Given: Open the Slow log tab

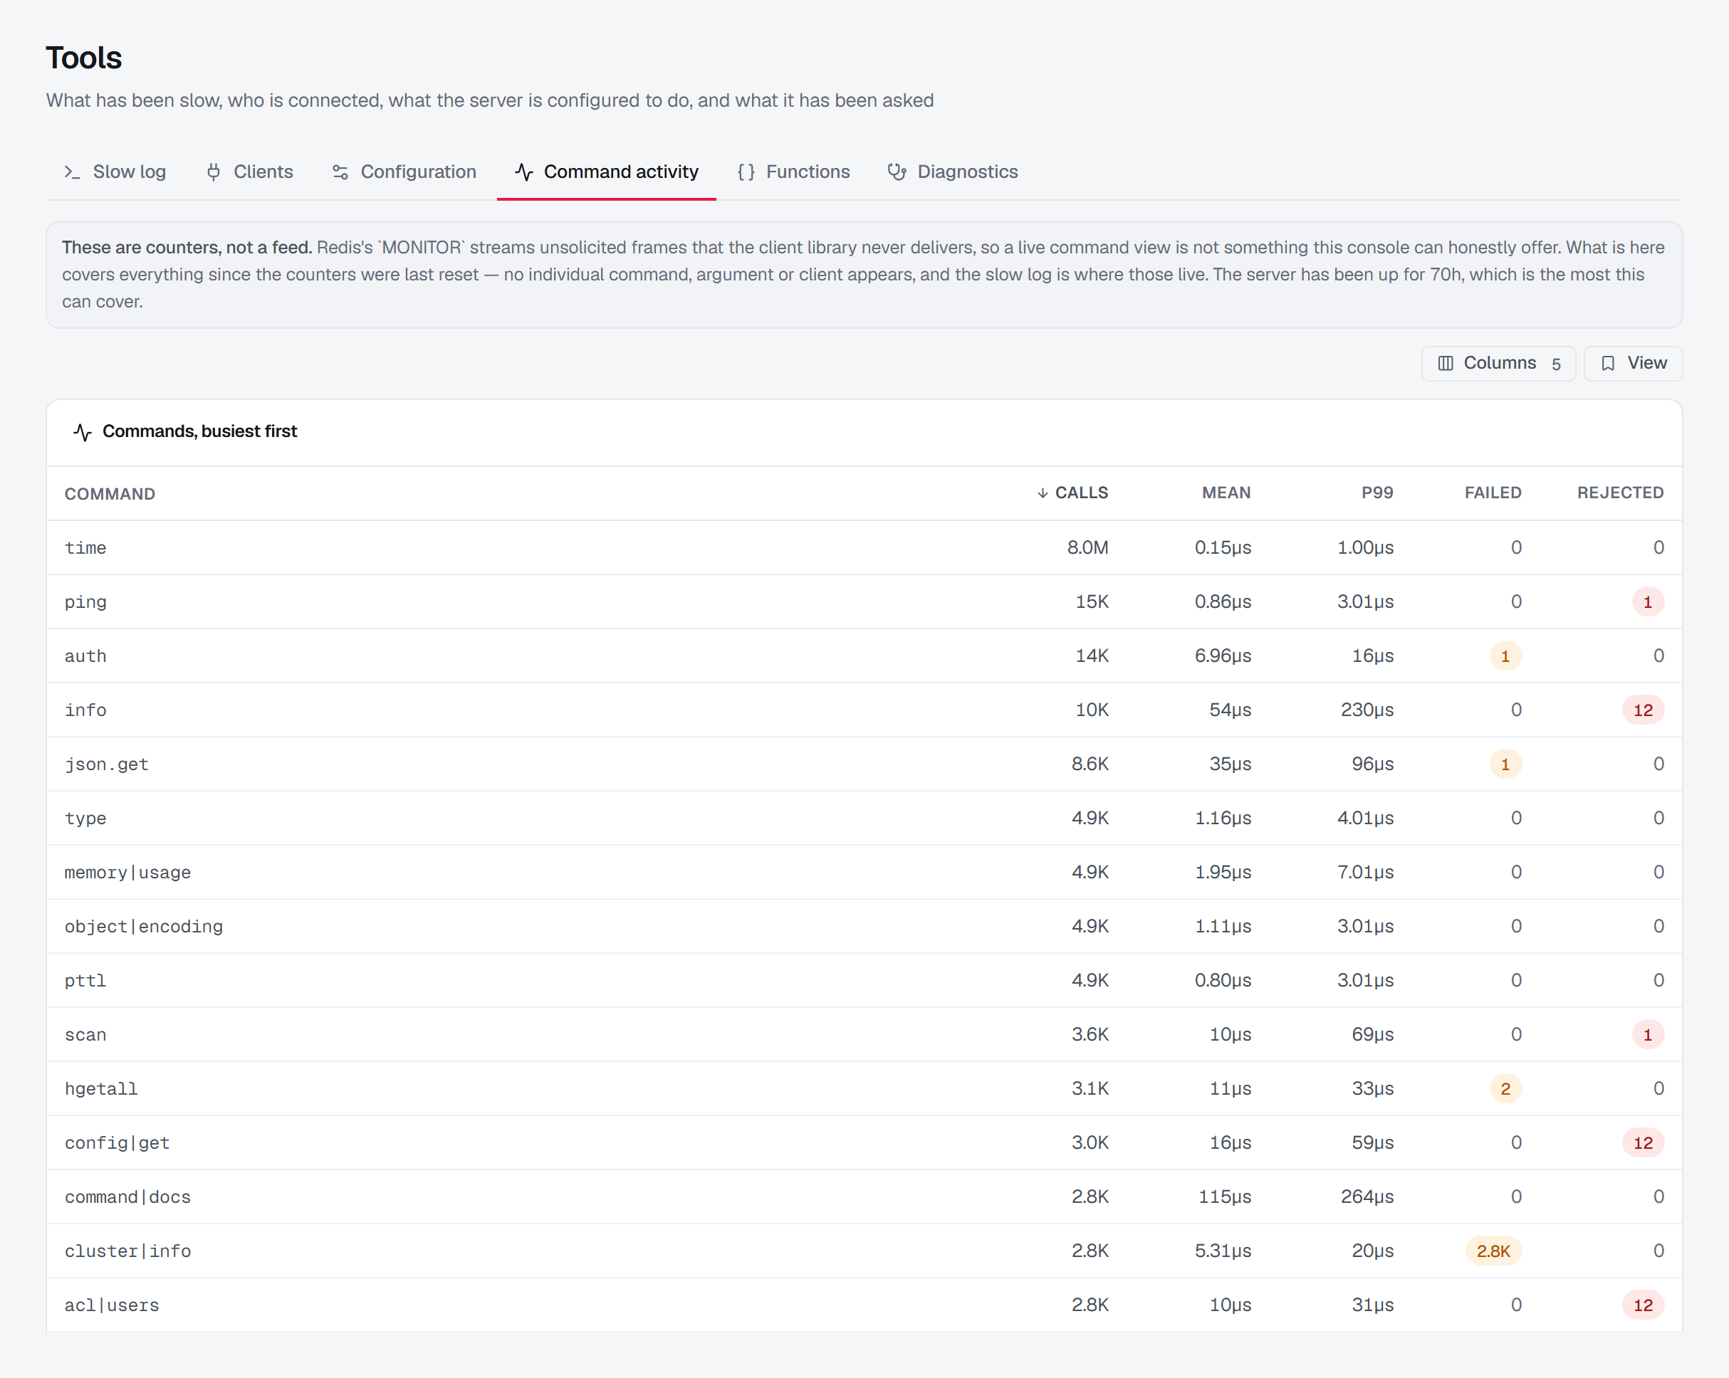Looking at the screenshot, I should (115, 172).
